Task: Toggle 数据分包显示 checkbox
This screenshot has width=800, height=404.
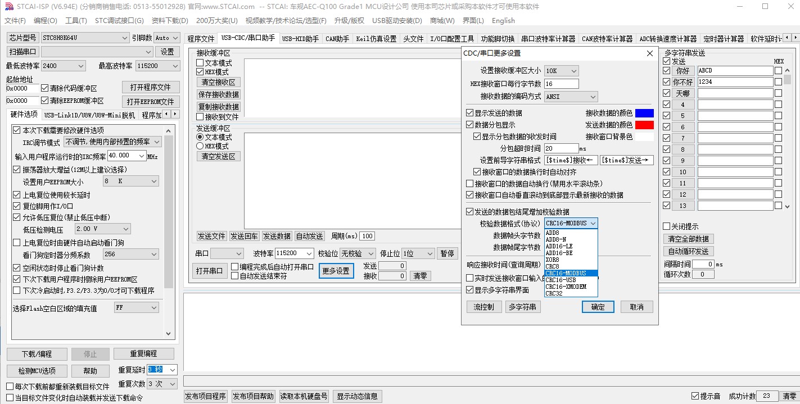Action: (x=470, y=125)
